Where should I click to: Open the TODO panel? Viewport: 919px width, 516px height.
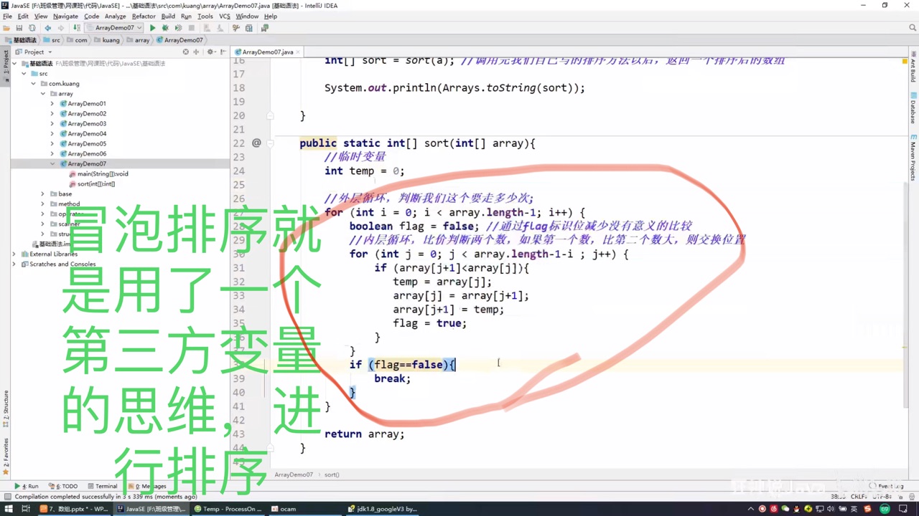(65, 486)
